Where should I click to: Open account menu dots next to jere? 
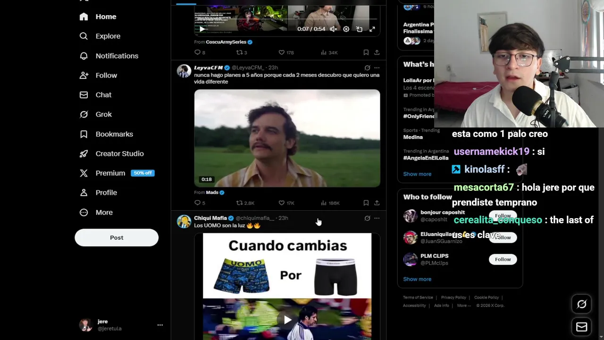[160, 325]
